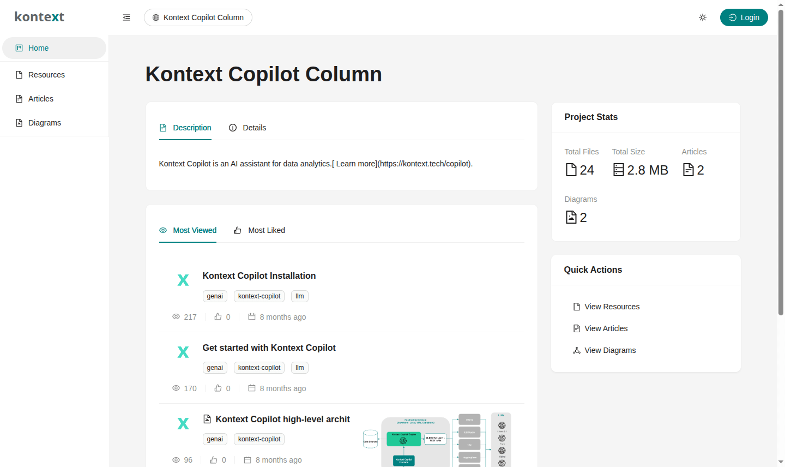The height and width of the screenshot is (467, 785).
Task: Open the high-level architecture diagram thumbnail
Action: point(437,440)
